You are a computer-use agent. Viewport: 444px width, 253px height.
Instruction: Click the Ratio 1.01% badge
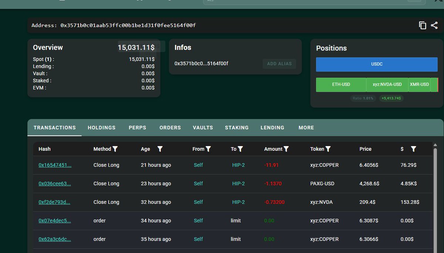point(363,98)
